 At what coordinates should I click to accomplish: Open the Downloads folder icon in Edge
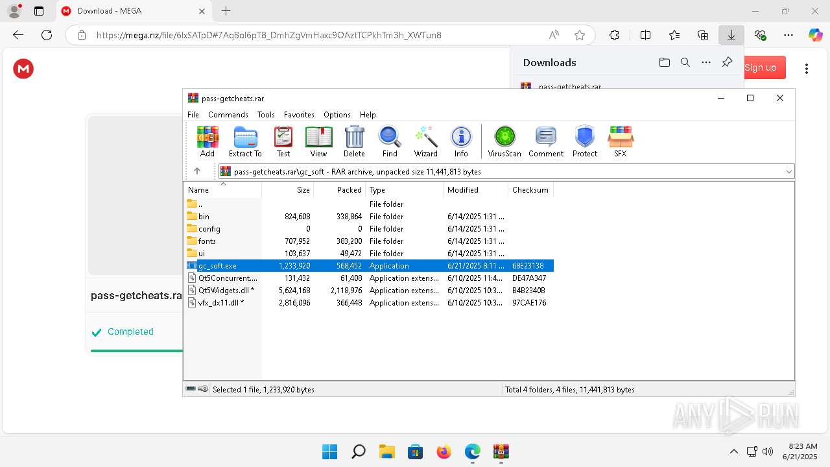pyautogui.click(x=664, y=62)
